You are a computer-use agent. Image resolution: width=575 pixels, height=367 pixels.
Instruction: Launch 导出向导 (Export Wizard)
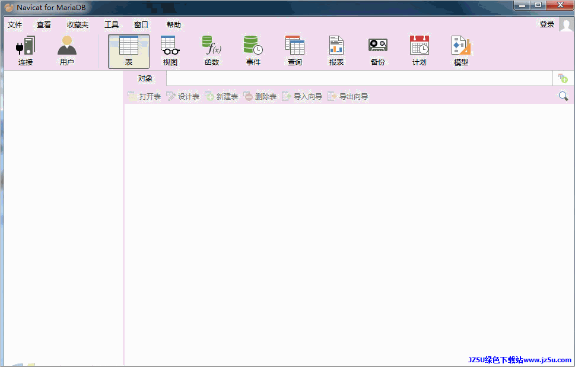348,97
